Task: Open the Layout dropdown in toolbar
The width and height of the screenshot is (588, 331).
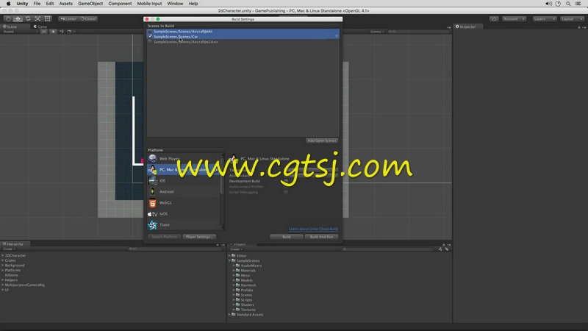Action: click(572, 19)
